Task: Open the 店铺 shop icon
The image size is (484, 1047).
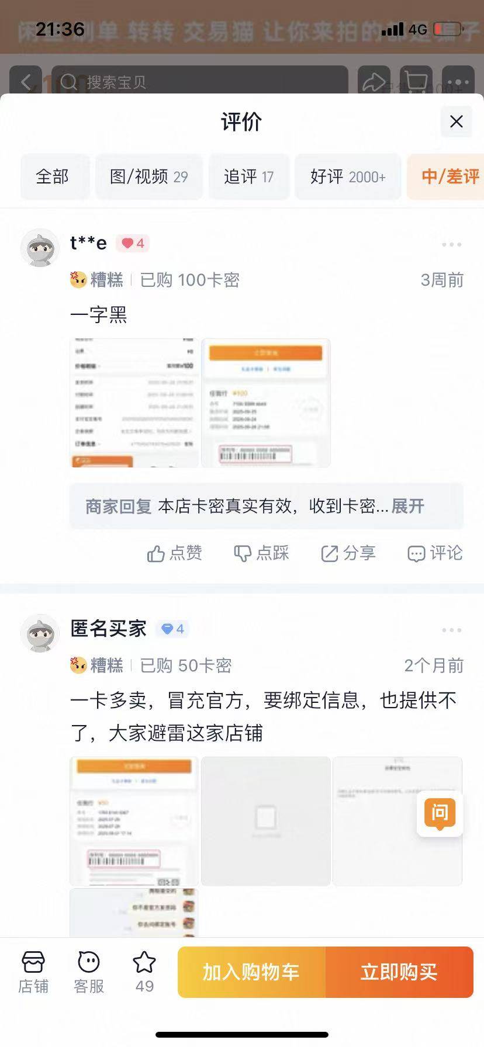Action: coord(33,972)
